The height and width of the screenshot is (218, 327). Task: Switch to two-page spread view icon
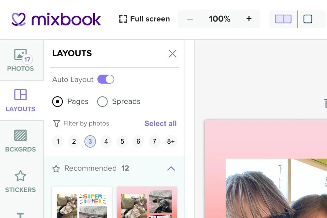(x=283, y=19)
